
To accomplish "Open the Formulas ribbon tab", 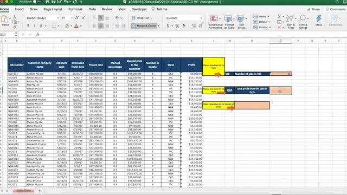I will (75, 9).
